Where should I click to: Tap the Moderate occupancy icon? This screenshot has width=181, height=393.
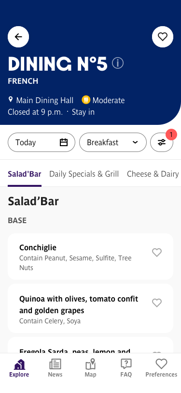[86, 100]
